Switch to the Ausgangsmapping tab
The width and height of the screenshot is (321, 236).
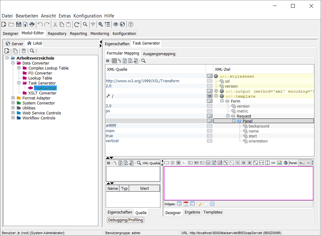[x=159, y=54]
